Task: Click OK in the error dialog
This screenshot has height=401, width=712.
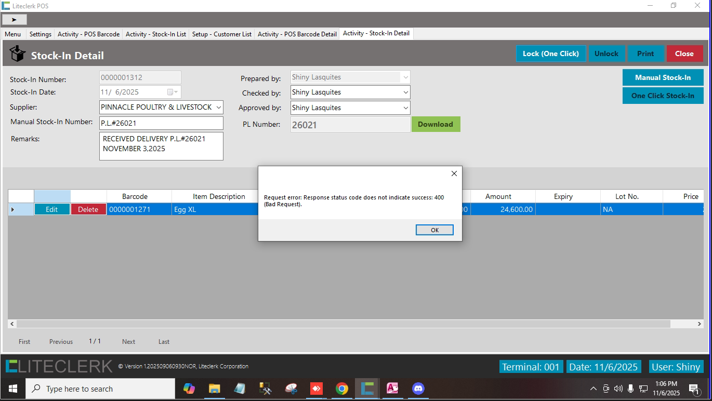Action: [434, 230]
